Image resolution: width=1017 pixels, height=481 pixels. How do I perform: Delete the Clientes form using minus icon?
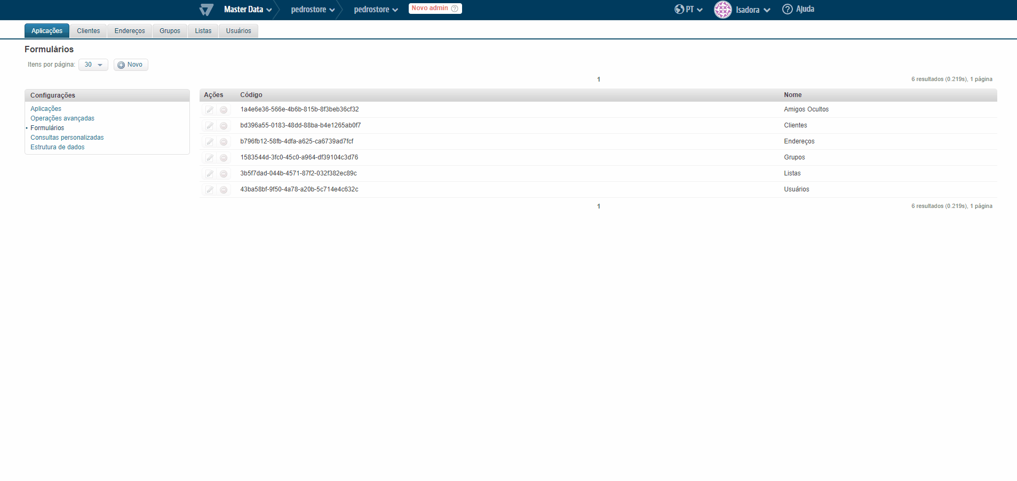pyautogui.click(x=224, y=126)
